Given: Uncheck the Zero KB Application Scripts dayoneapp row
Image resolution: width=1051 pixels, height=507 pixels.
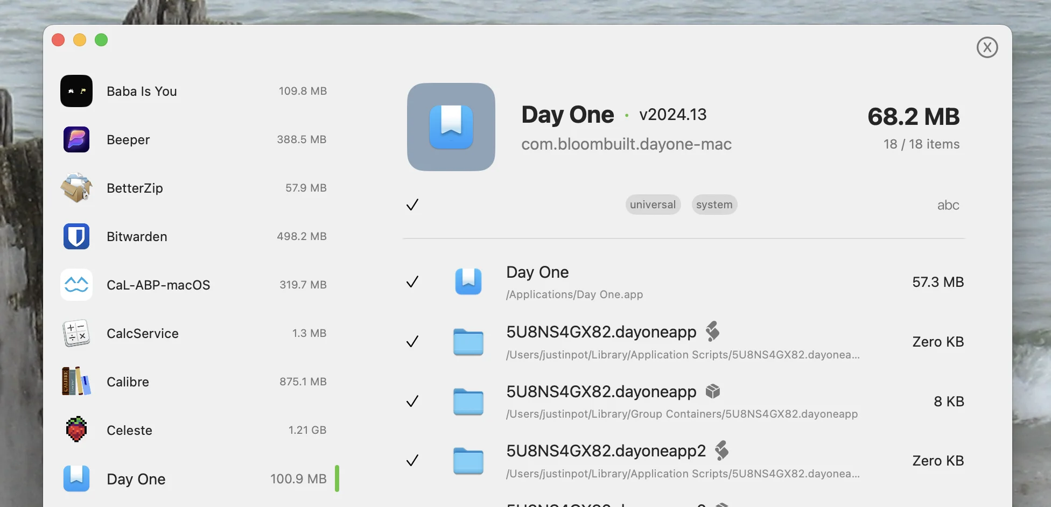Looking at the screenshot, I should click(412, 342).
